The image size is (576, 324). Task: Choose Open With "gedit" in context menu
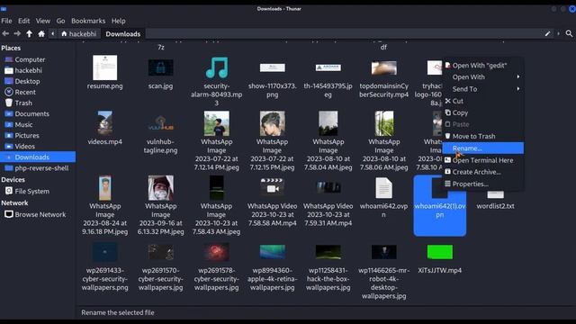482,66
